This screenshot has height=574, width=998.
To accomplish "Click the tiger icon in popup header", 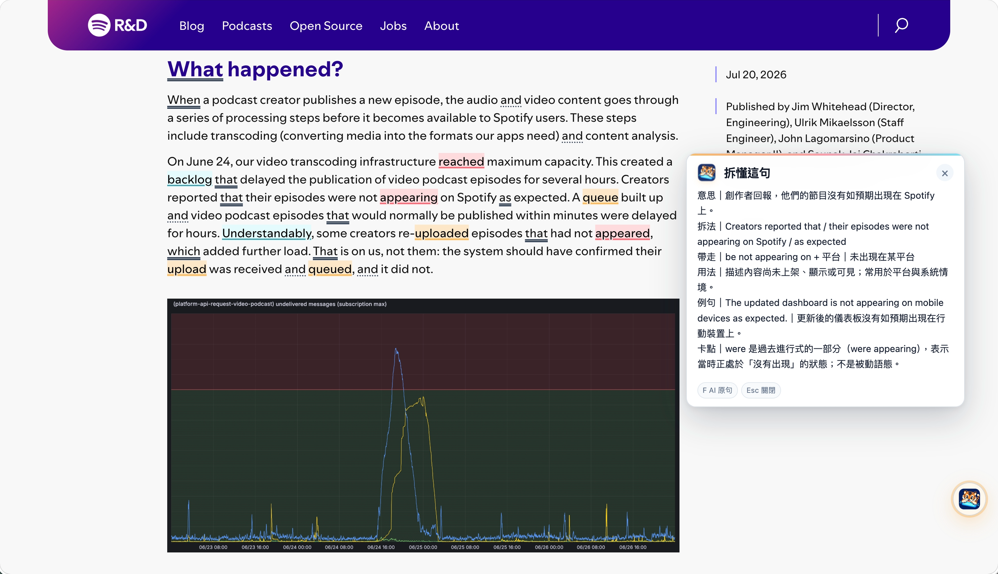I will pos(706,173).
